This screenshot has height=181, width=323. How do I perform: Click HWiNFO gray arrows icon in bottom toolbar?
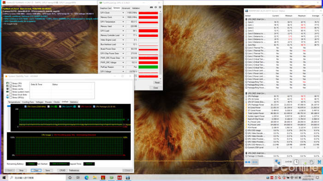[255, 162]
